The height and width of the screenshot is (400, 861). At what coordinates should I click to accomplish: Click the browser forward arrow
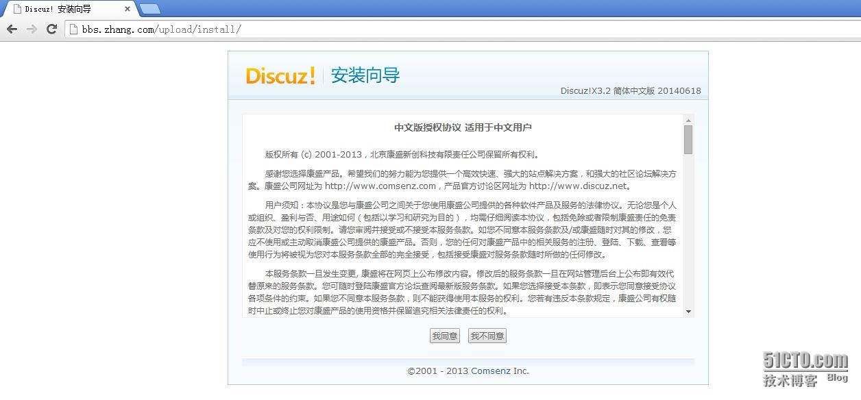point(32,29)
